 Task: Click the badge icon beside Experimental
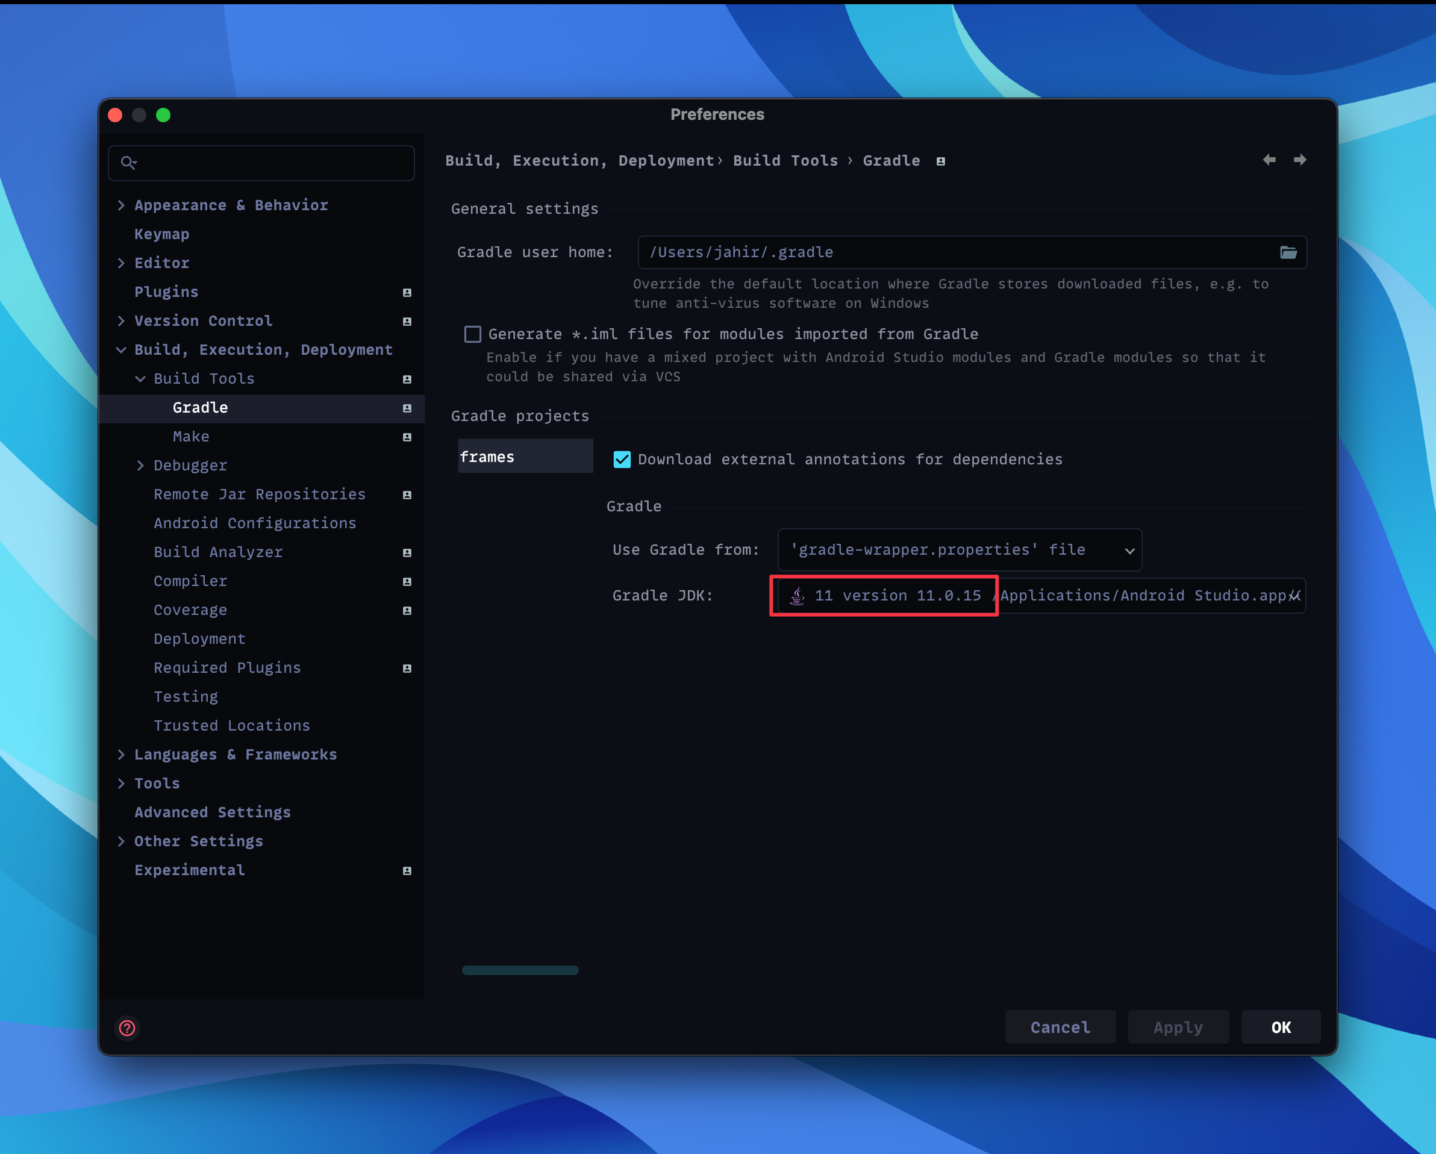[x=407, y=870]
